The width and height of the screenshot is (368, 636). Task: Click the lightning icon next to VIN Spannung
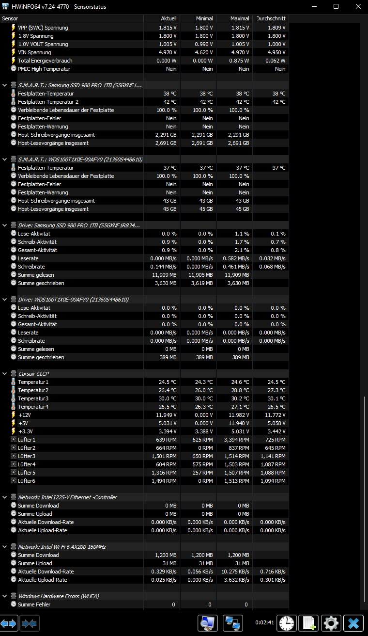(14, 52)
